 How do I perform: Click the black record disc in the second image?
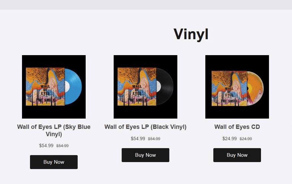tap(165, 87)
